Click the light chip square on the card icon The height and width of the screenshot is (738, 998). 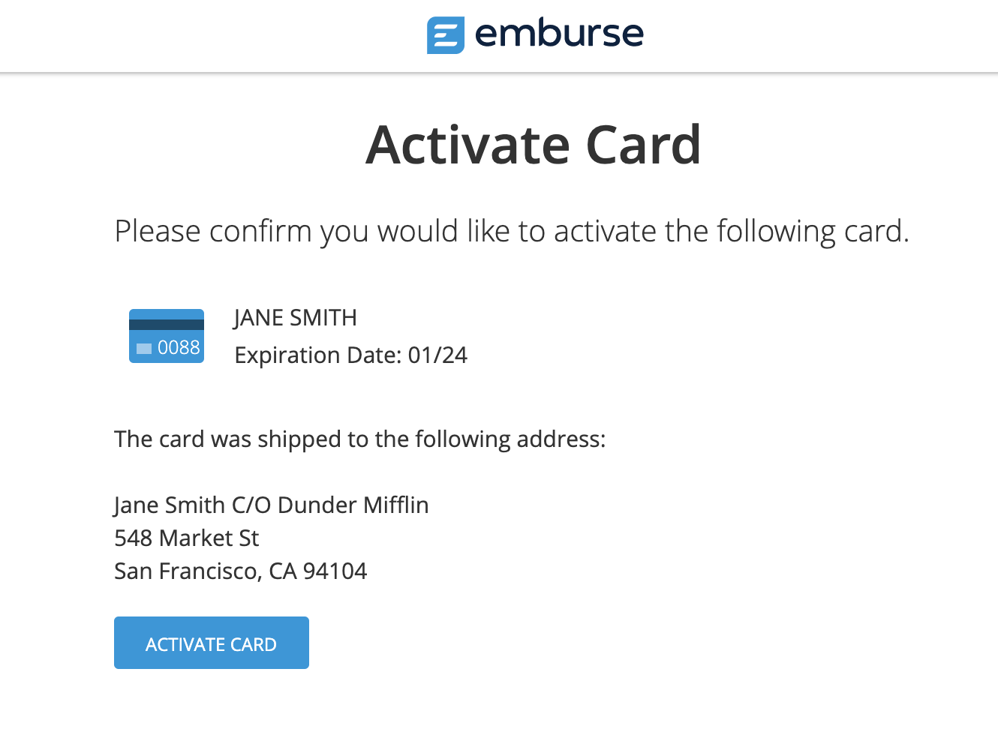pyautogui.click(x=146, y=347)
